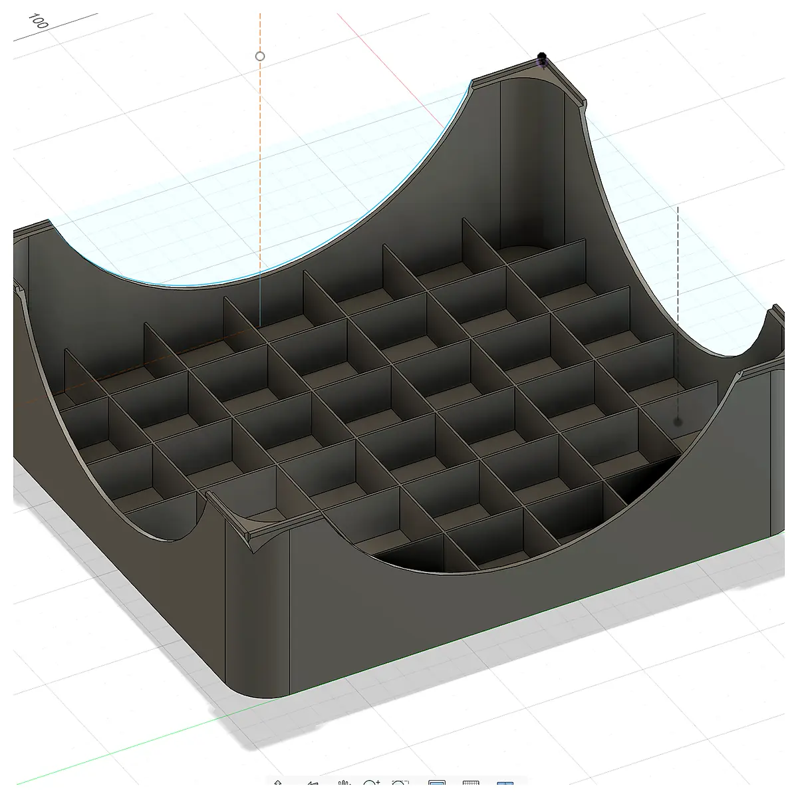Select the white circular handle on orange dashed axis
The height and width of the screenshot is (798, 798).
pyautogui.click(x=260, y=57)
